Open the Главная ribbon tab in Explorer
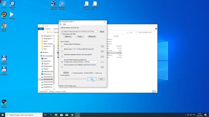This screenshot has width=209, height=117. pos(48,29)
